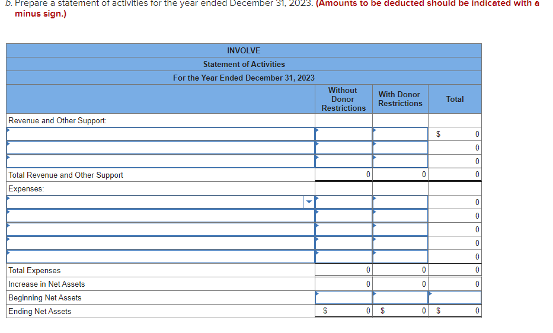
Task: Click the 'Total Expenses' row label
Action: [x=34, y=271]
